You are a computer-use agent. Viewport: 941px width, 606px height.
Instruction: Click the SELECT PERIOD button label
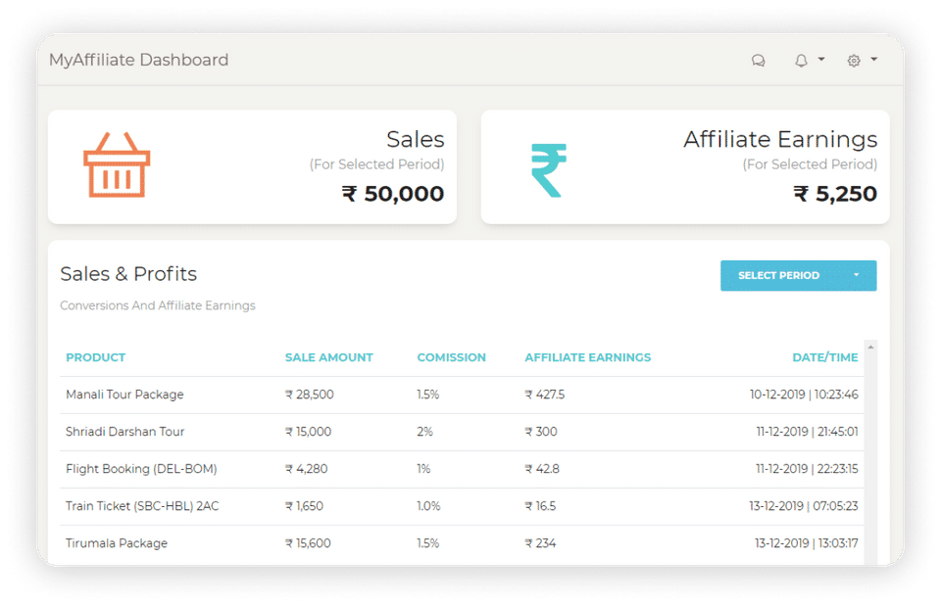778,276
